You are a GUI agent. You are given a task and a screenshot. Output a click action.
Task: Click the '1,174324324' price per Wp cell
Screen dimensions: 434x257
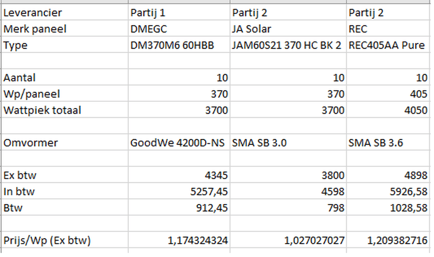click(179, 241)
